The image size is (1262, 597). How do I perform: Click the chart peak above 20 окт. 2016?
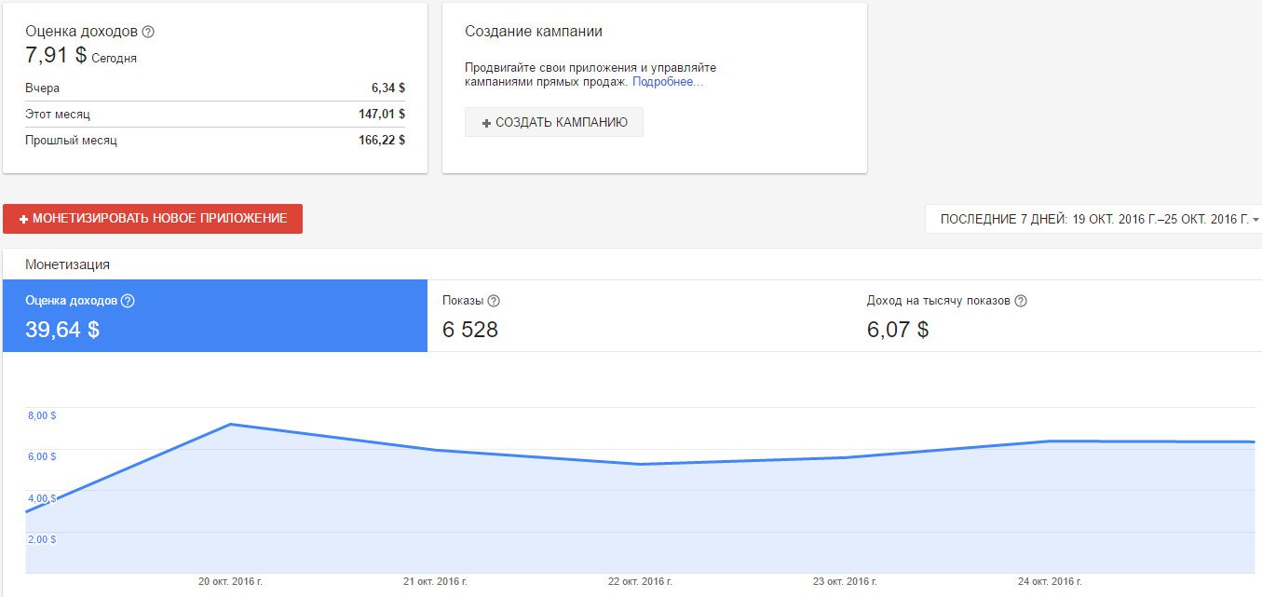tap(230, 425)
